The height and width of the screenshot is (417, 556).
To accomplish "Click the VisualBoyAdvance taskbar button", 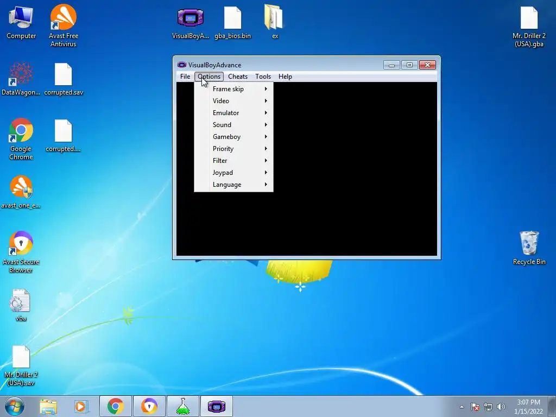I will pyautogui.click(x=216, y=406).
